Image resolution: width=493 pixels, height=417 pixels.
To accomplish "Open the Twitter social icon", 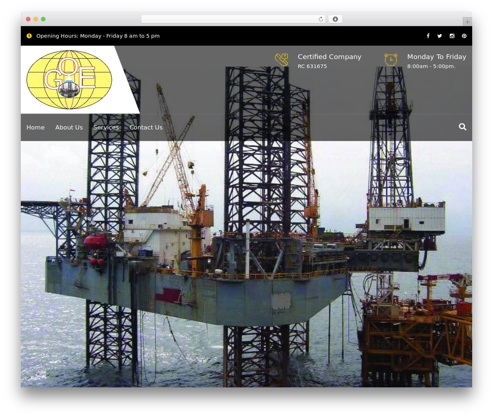I will 439,36.
